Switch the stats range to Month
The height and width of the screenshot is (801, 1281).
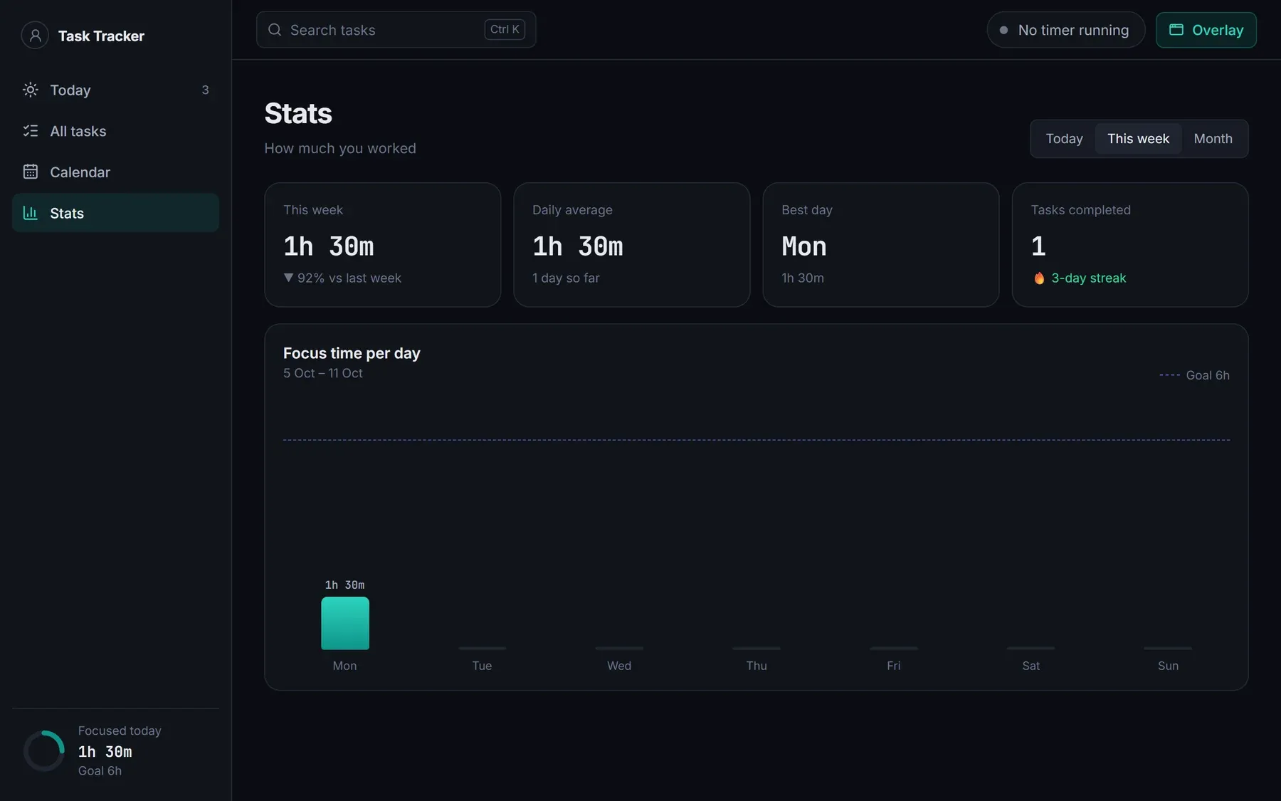pyautogui.click(x=1213, y=139)
